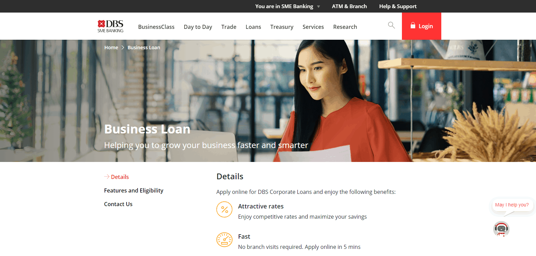Click Home in the breadcrumb
This screenshot has width=536, height=256.
(111, 48)
